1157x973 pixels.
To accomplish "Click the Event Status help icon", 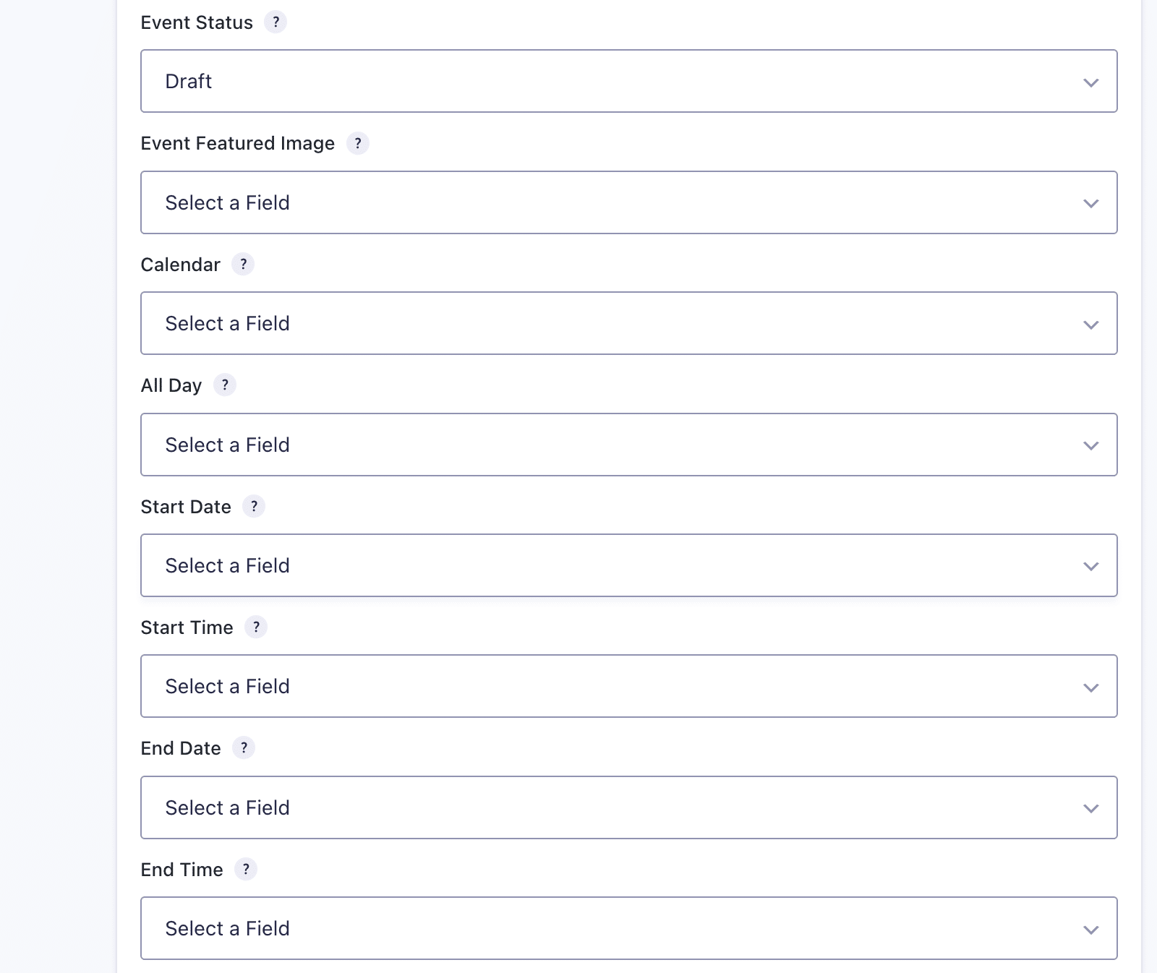I will 276,22.
